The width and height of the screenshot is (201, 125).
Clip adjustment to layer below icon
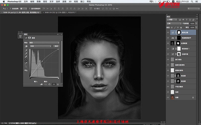[41, 84]
